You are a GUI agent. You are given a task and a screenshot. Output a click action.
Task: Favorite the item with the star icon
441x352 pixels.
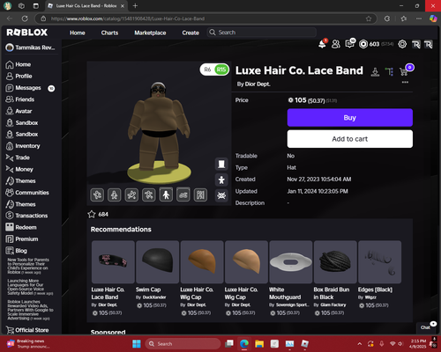tap(92, 214)
